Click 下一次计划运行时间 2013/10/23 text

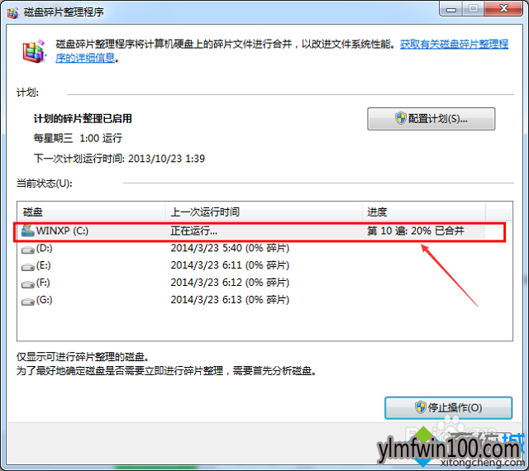(x=119, y=159)
